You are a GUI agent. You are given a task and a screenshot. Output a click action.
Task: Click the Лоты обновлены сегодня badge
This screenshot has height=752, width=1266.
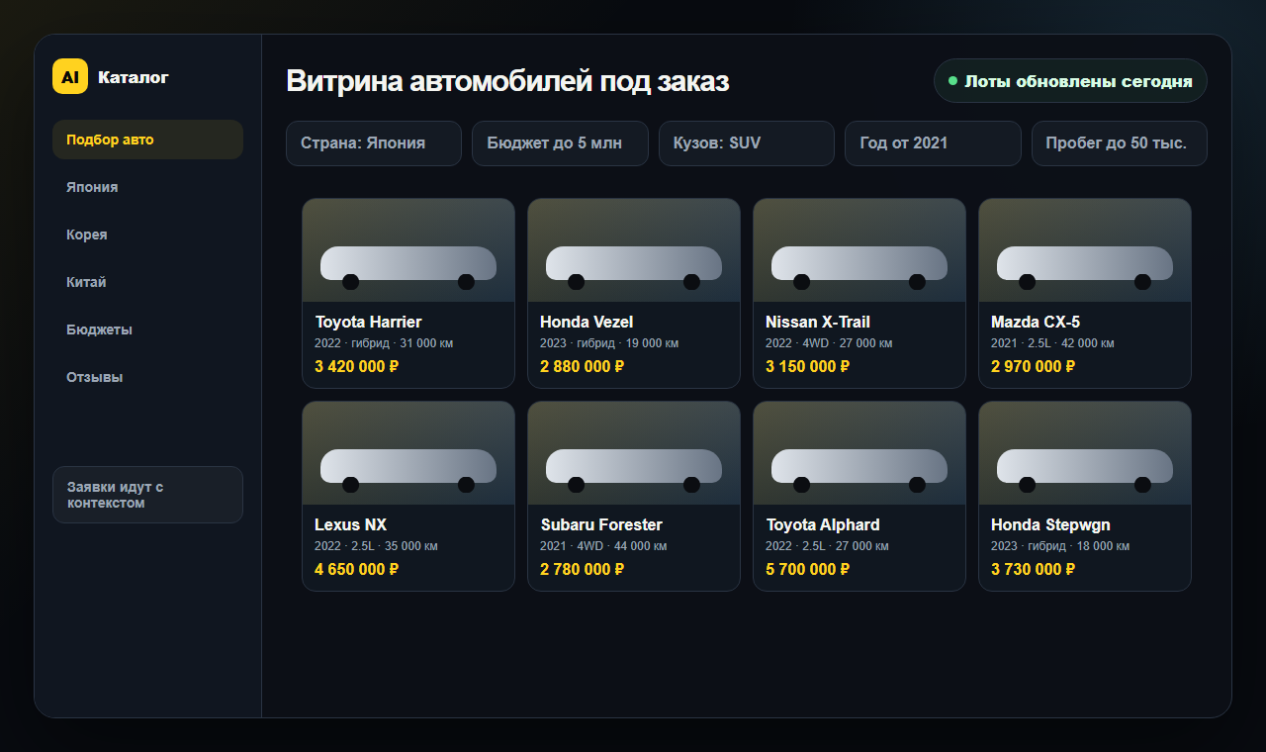click(x=1070, y=81)
